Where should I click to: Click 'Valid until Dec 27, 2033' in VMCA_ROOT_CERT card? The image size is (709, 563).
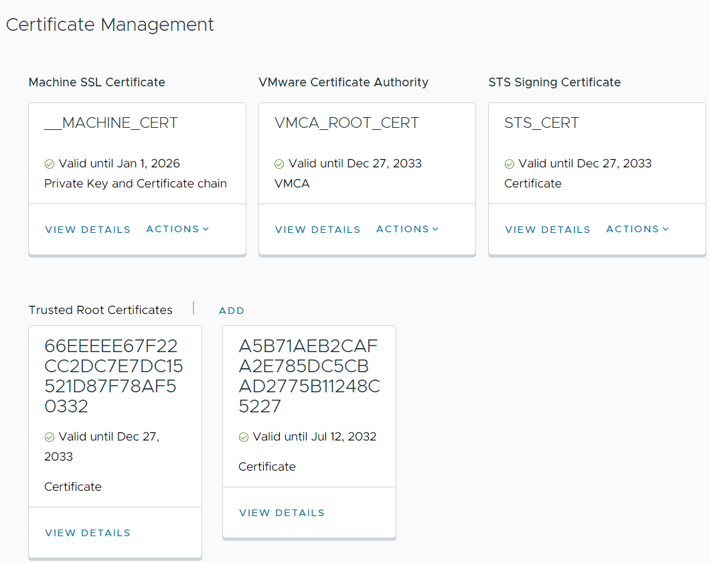(355, 163)
